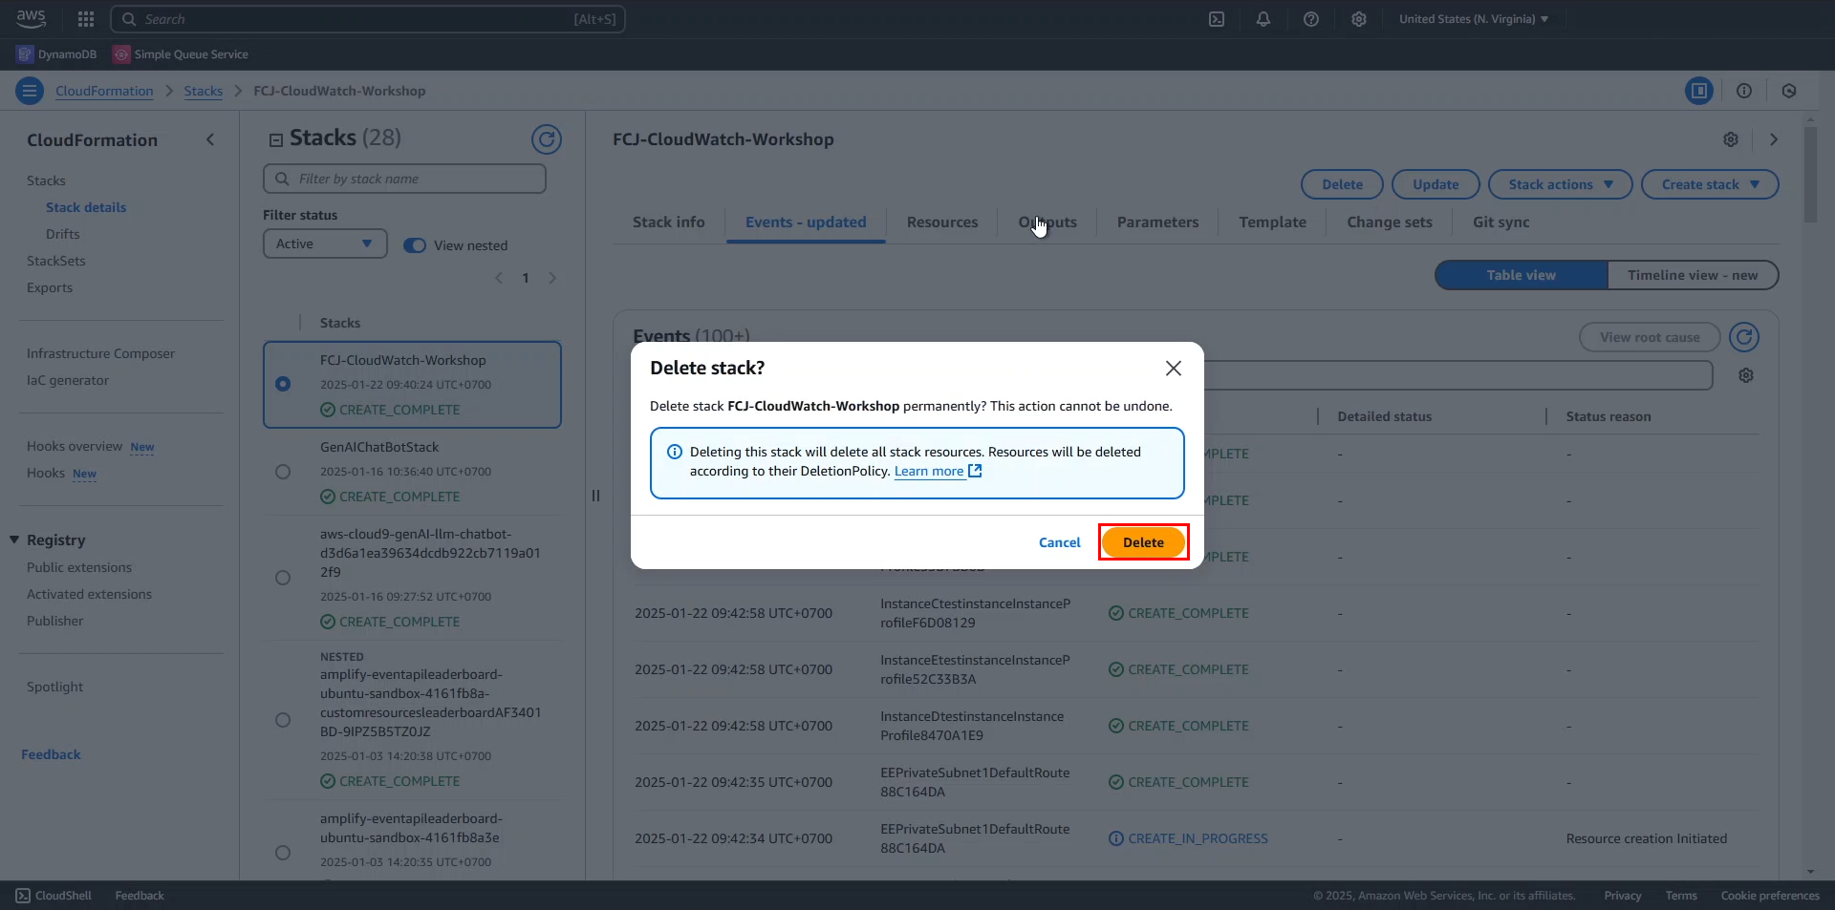Toggle the View nested switch
The width and height of the screenshot is (1835, 910).
(415, 245)
